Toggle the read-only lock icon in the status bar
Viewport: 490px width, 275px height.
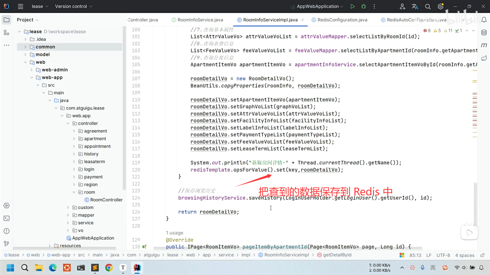(x=482, y=255)
